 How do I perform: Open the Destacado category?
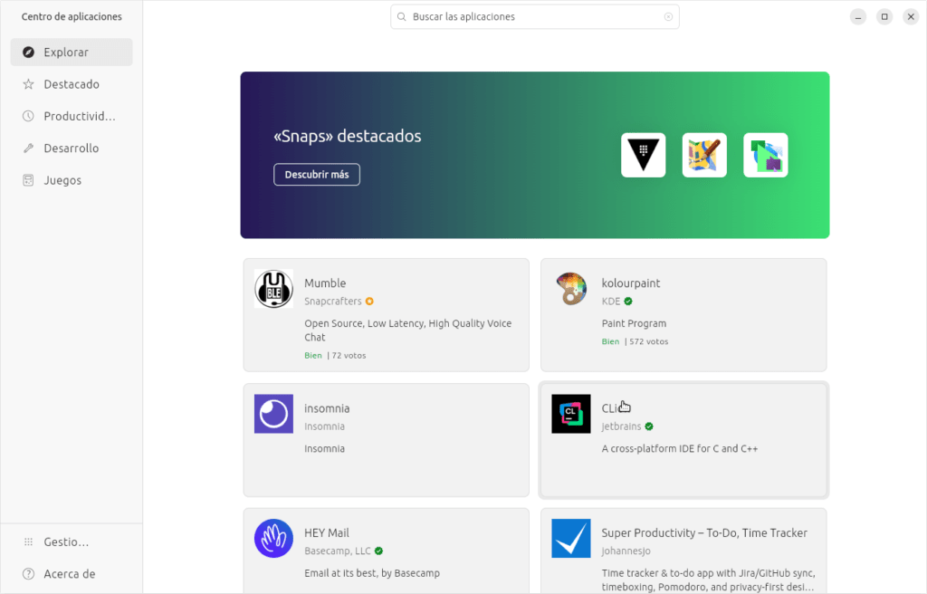click(72, 84)
